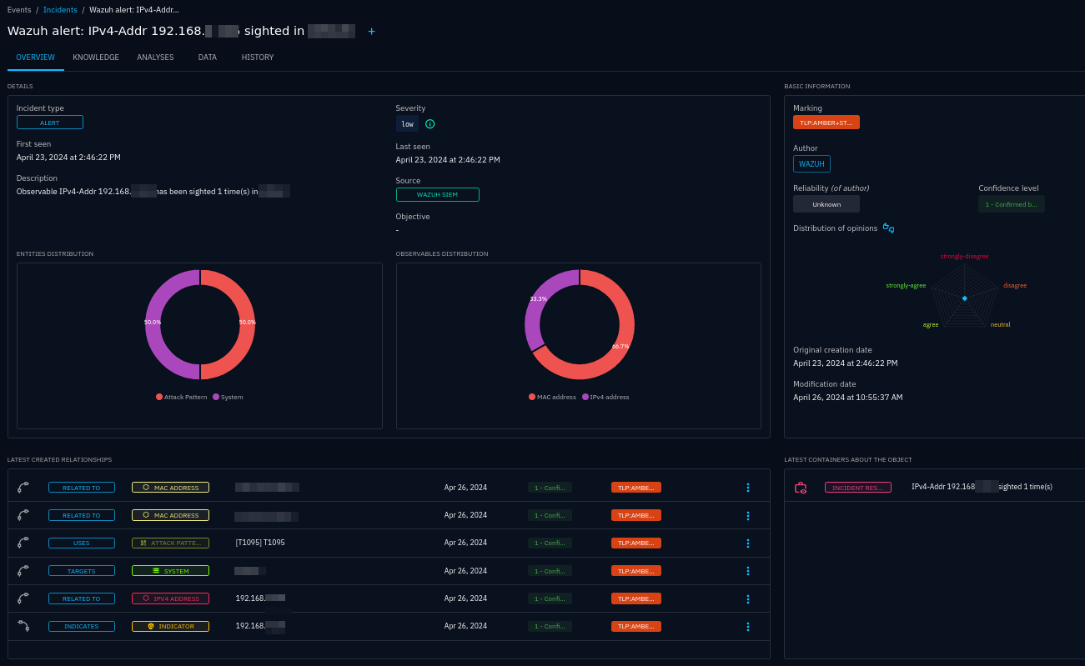
Task: Open three-dot menu for the SYSTEM row
Action: click(747, 571)
